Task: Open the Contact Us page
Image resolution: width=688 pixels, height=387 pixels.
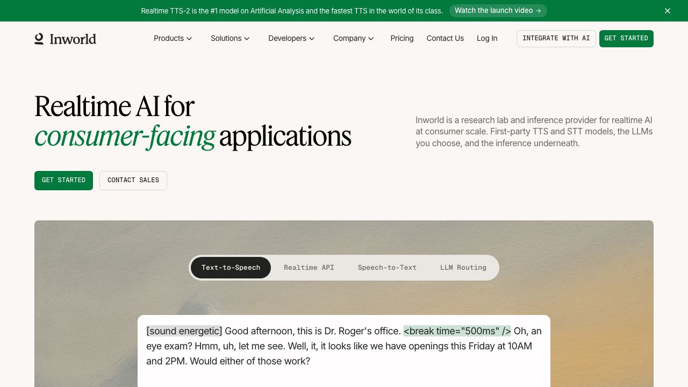Action: coord(445,39)
